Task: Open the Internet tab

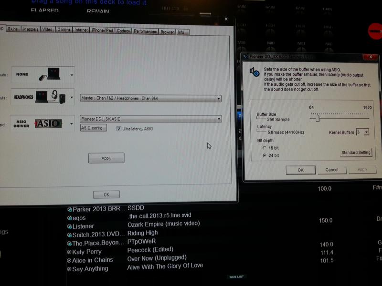Action: (x=81, y=30)
